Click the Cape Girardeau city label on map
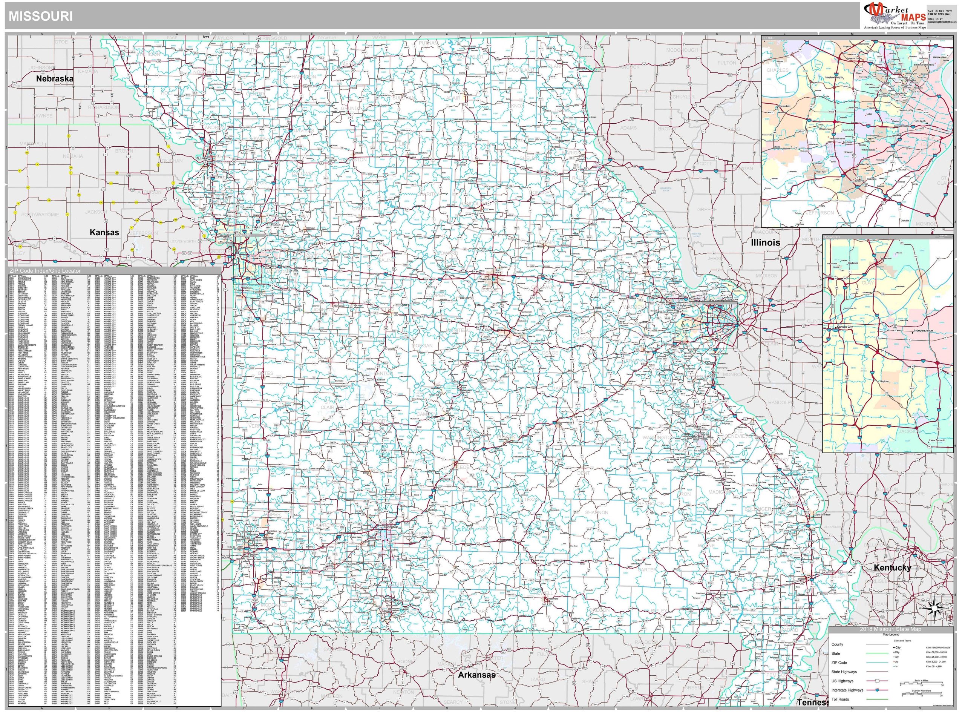965x724 pixels. 823,515
